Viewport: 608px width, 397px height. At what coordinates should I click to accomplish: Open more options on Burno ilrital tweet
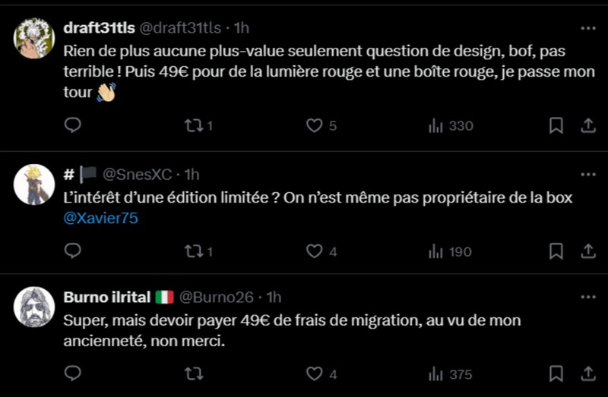coord(587,297)
